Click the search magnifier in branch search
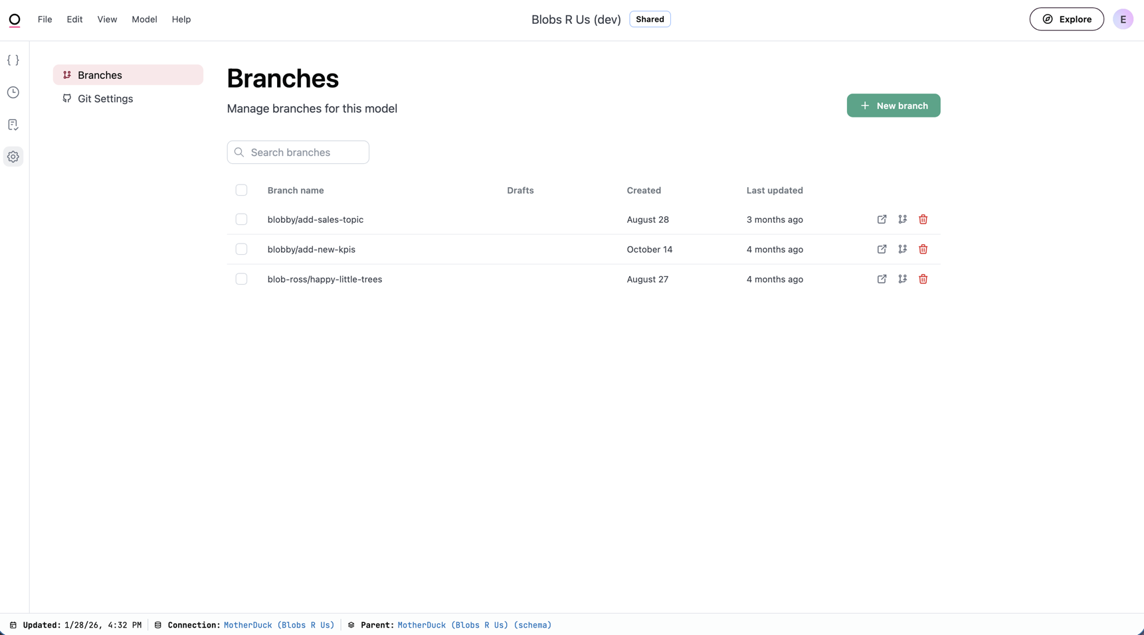This screenshot has height=635, width=1144. coord(240,152)
